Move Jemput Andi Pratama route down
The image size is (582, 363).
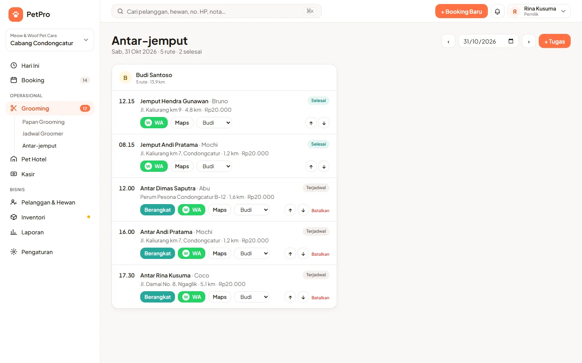click(x=324, y=167)
